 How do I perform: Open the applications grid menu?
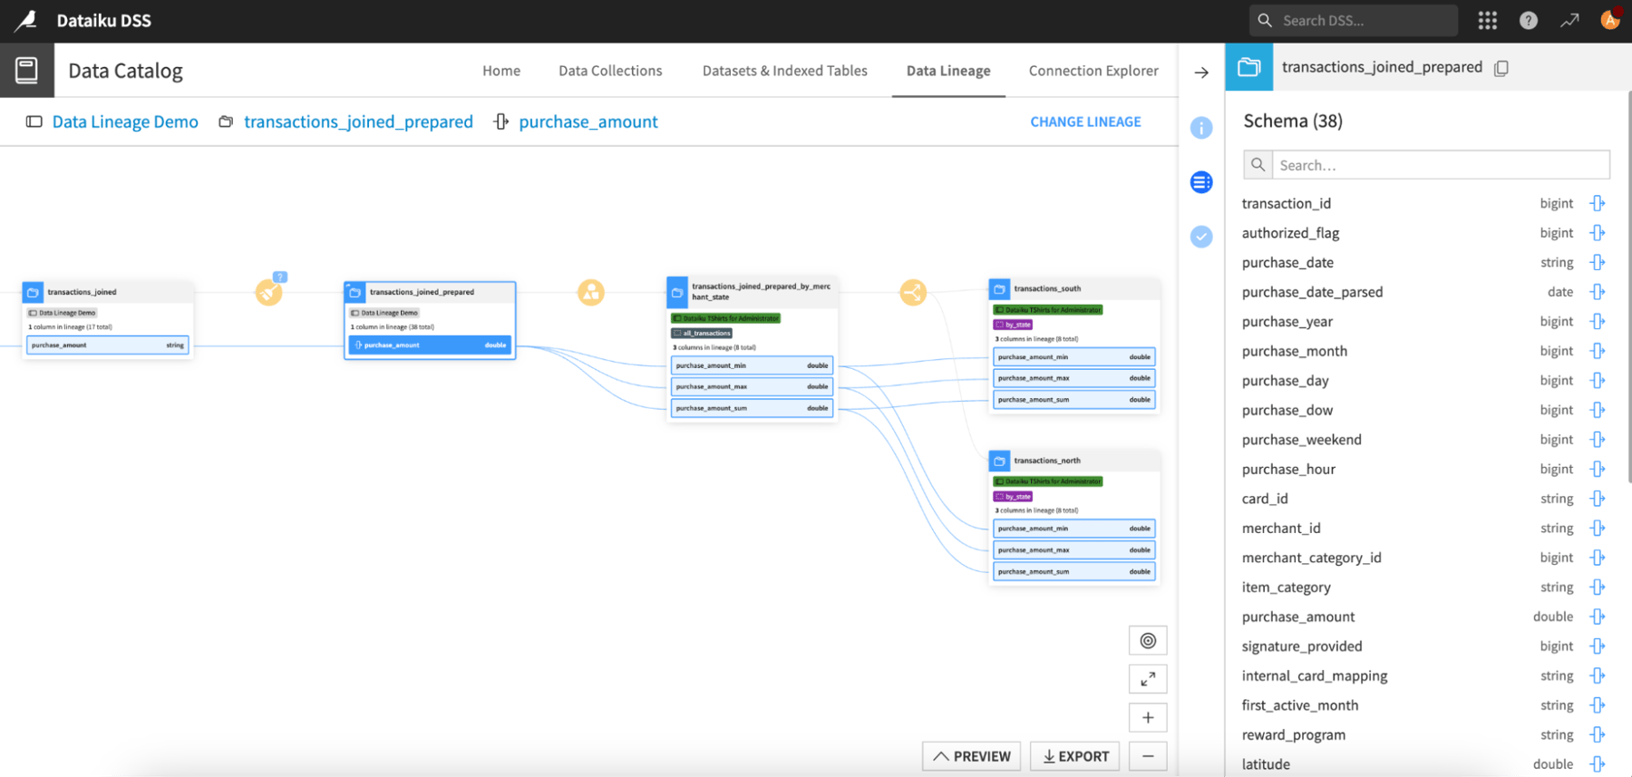click(1487, 20)
